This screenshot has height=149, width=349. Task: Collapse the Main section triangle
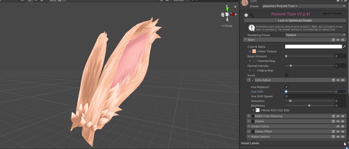pos(245,40)
